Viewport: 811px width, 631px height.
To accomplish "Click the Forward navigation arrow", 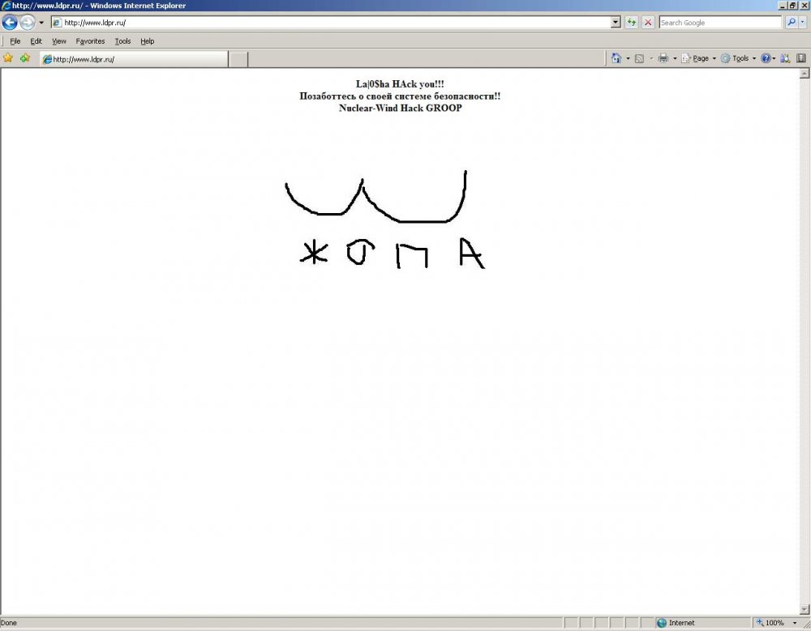I will [28, 23].
